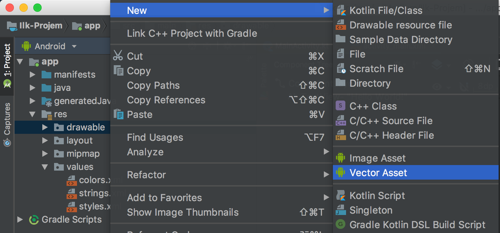Expand the drawable folder arrow
The width and height of the screenshot is (500, 233).
coord(45,127)
